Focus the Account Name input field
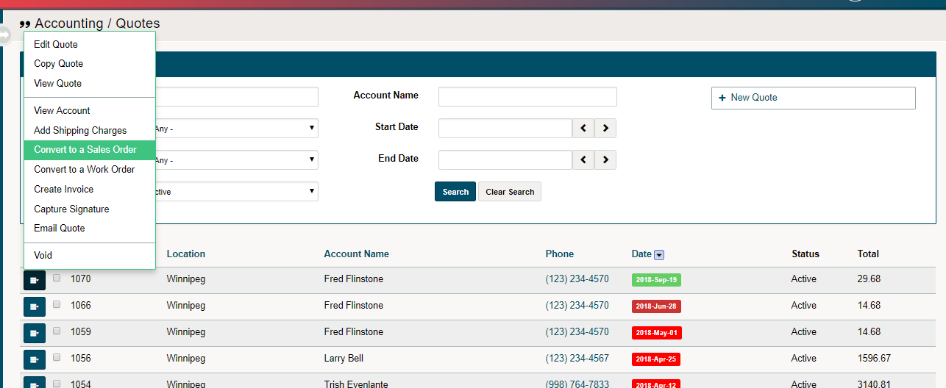This screenshot has height=388, width=946. pos(527,97)
